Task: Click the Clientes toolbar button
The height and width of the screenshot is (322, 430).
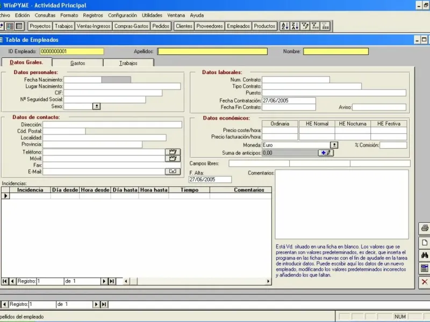Action: click(184, 26)
